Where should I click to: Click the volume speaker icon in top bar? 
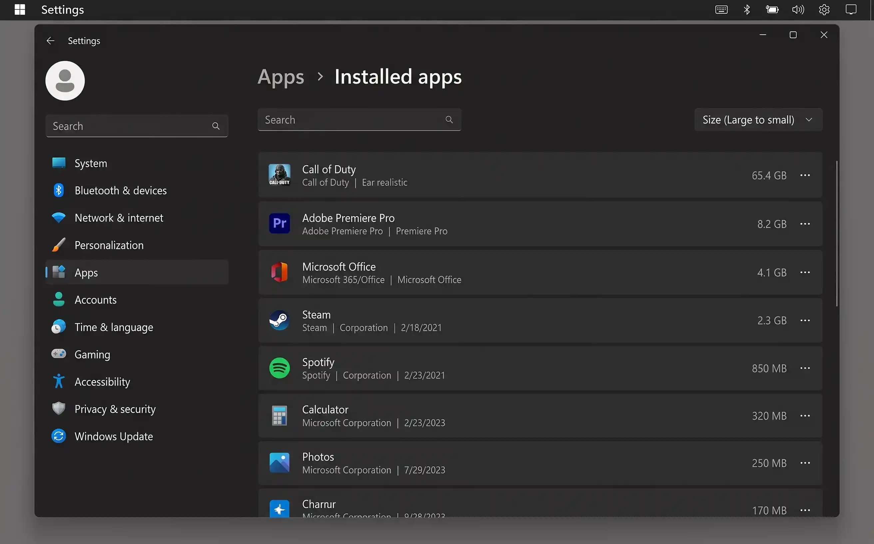tap(798, 10)
